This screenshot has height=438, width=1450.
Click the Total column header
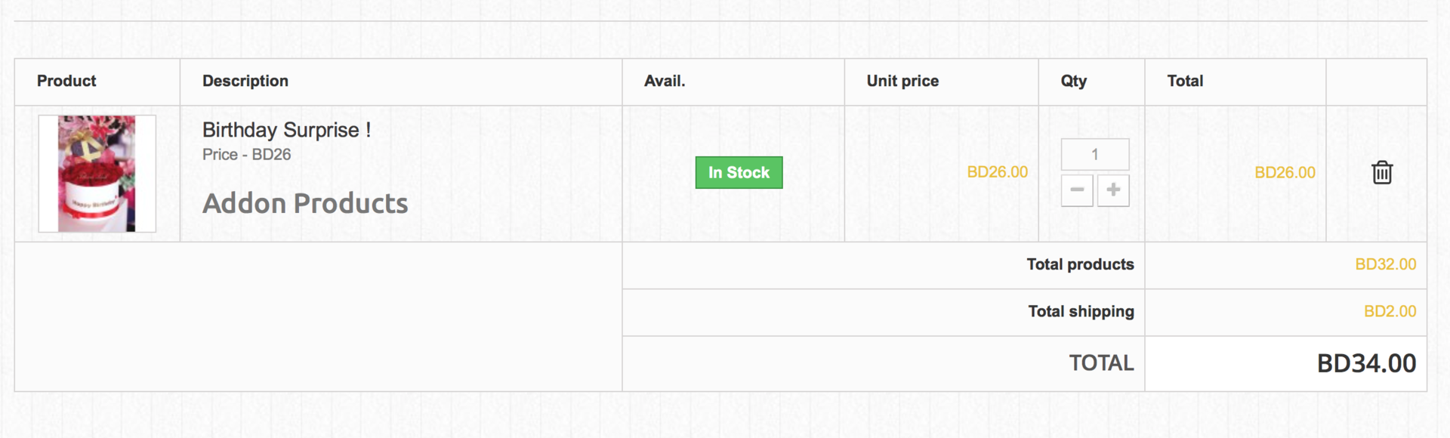[1185, 81]
